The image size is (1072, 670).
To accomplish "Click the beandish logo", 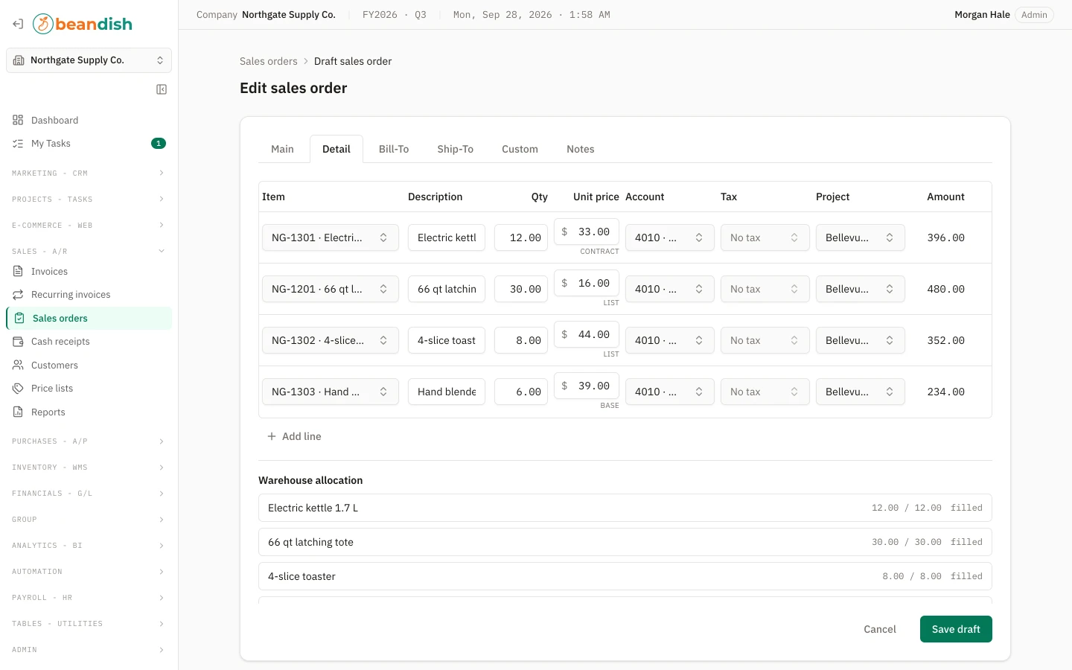I will [83, 24].
